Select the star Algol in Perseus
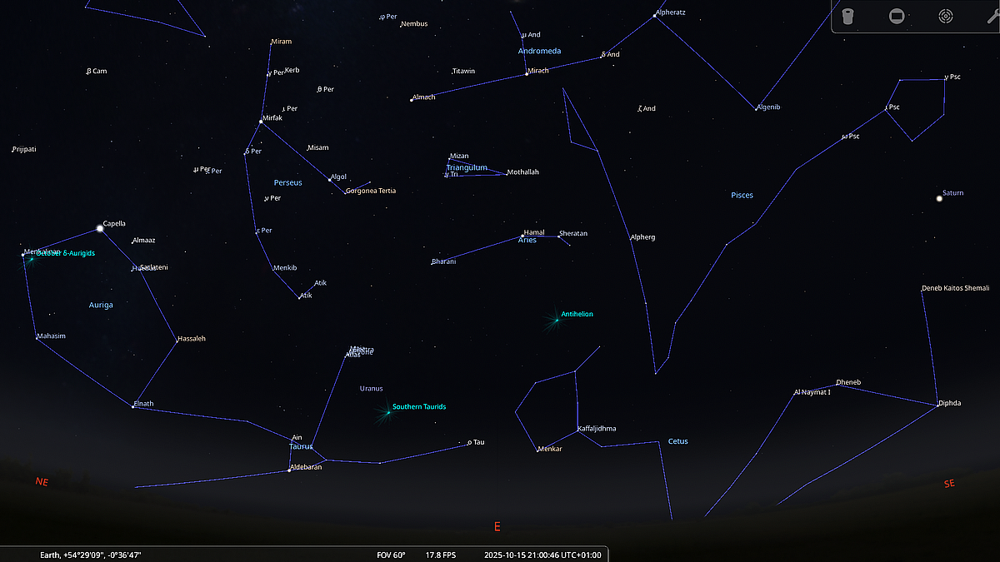 (x=329, y=179)
